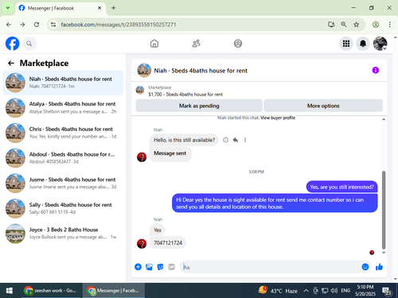The width and height of the screenshot is (398, 298).
Task: Open the notifications bell
Action: [363, 44]
